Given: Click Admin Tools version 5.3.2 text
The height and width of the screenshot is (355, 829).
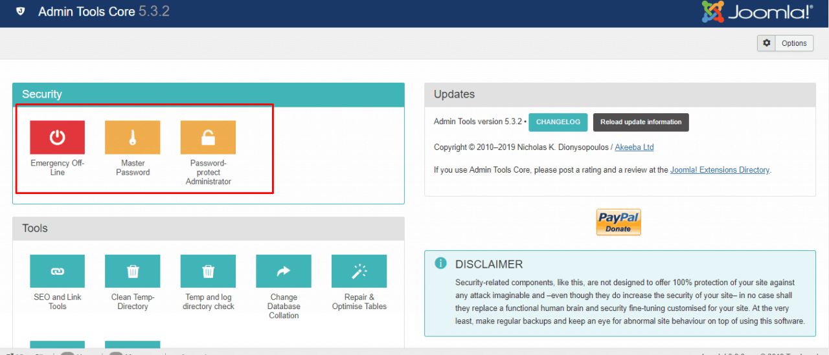Looking at the screenshot, I should [x=478, y=122].
